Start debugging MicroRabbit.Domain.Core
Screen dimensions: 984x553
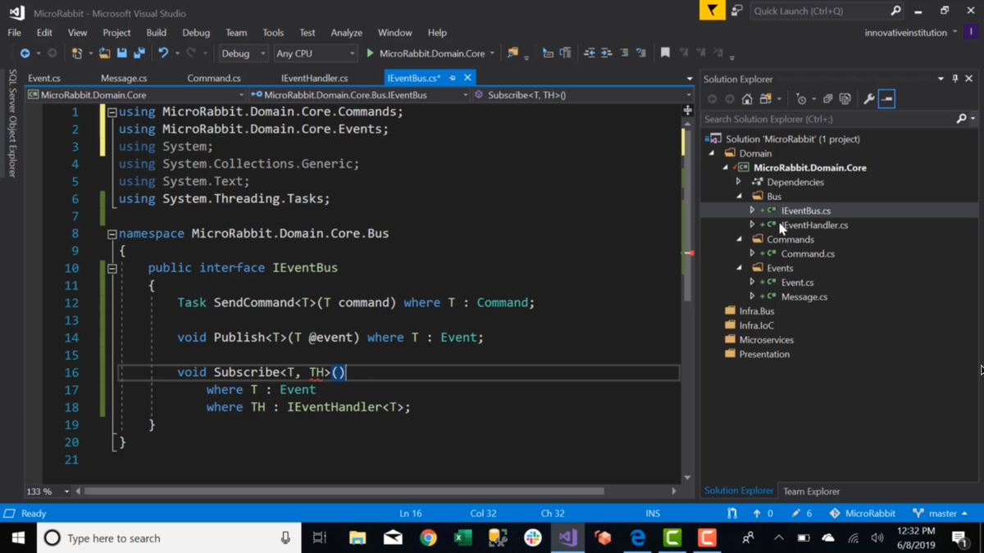pyautogui.click(x=426, y=53)
